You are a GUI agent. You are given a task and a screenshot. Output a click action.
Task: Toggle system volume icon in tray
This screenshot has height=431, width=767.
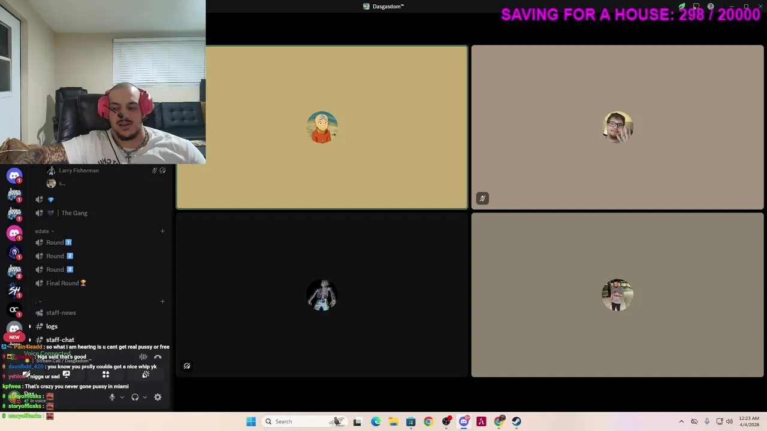tap(729, 421)
